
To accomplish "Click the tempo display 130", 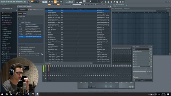I will tap(45, 2).
